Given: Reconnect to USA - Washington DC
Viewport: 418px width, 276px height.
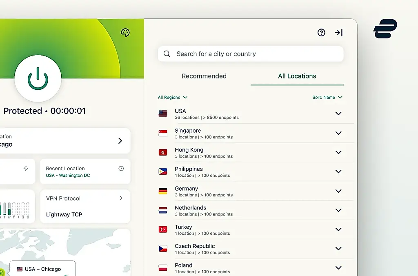Looking at the screenshot, I should tap(68, 176).
